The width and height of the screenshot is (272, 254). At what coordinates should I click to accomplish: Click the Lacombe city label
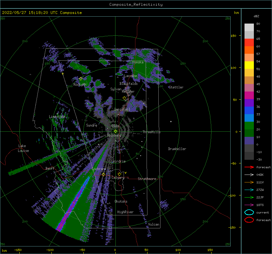coord(131,76)
